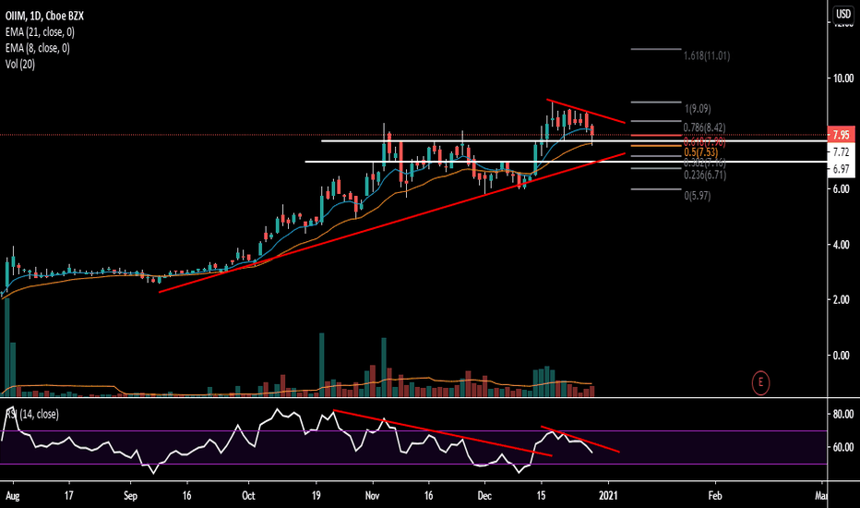The width and height of the screenshot is (860, 508).
Task: Click the Oct date label on time axis
Action: coord(248,495)
